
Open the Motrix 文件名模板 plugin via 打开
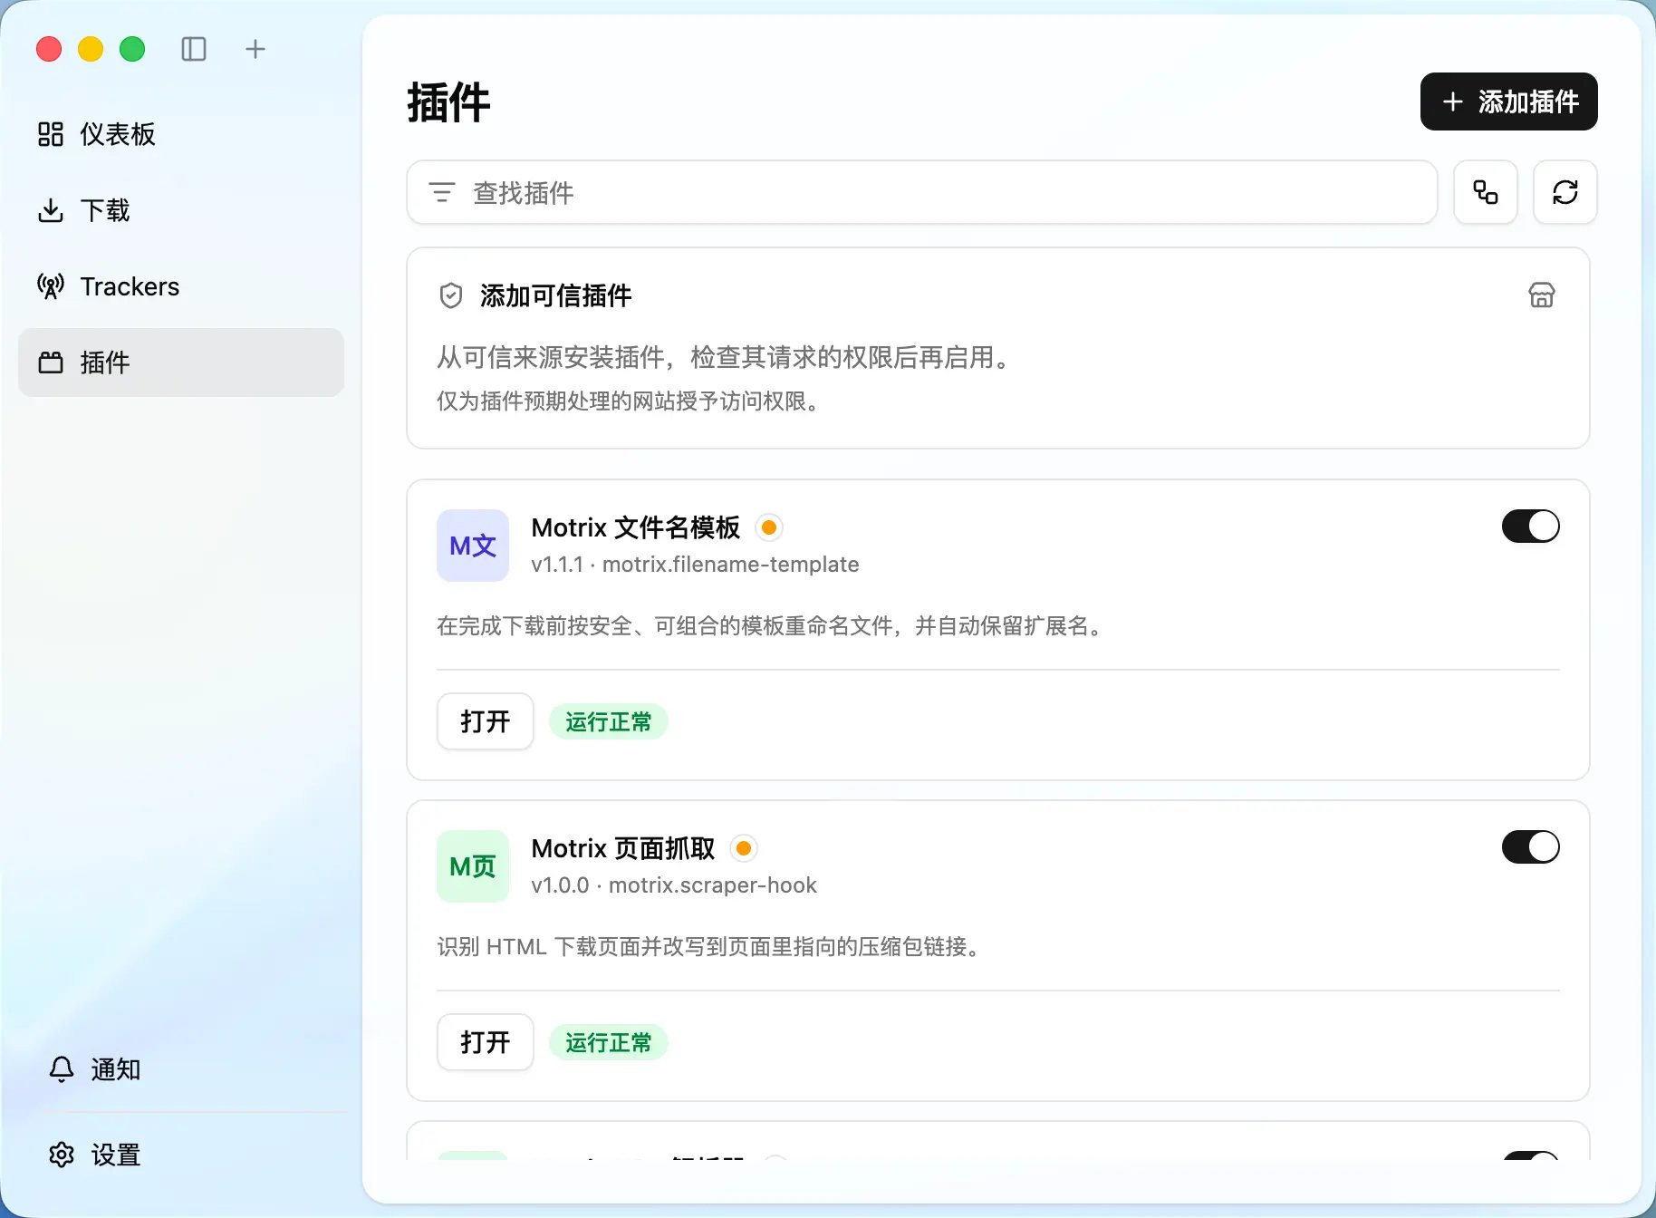486,721
